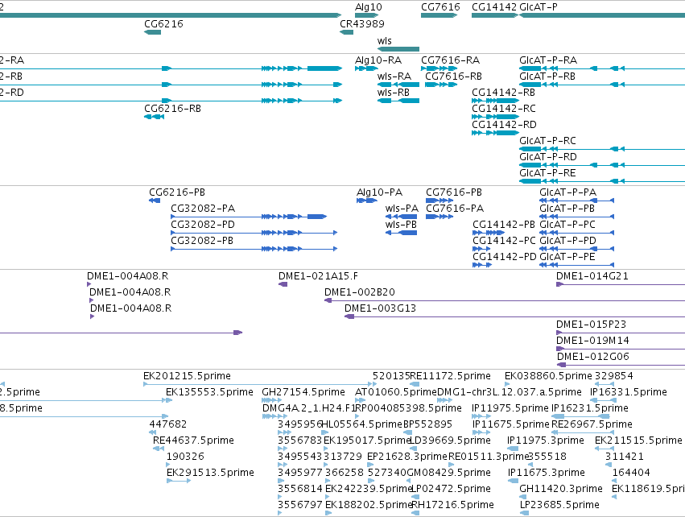The image size is (685, 517).
Task: Open transcript Alg10-RA
Action: coord(378,60)
